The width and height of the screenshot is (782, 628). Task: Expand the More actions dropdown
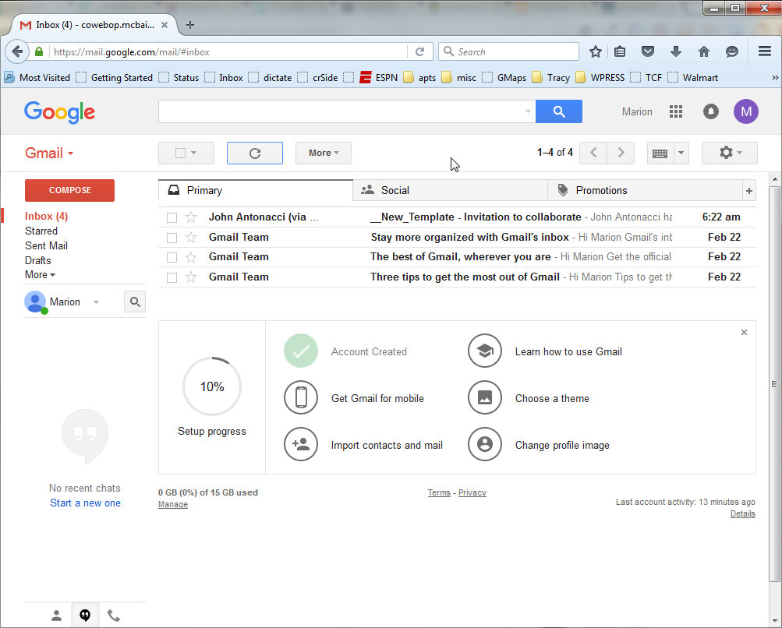(323, 153)
